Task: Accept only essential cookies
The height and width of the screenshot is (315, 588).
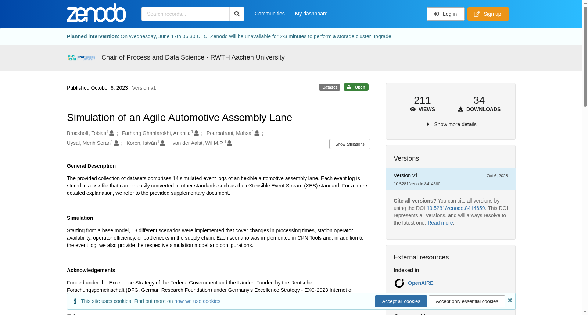Action: [x=467, y=301]
